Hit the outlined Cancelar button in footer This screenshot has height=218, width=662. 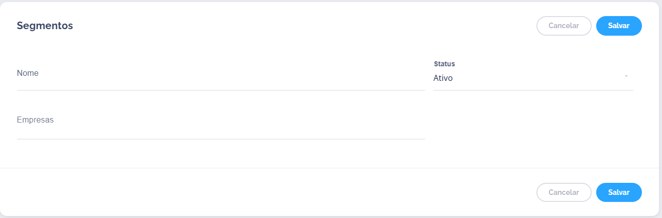[564, 192]
